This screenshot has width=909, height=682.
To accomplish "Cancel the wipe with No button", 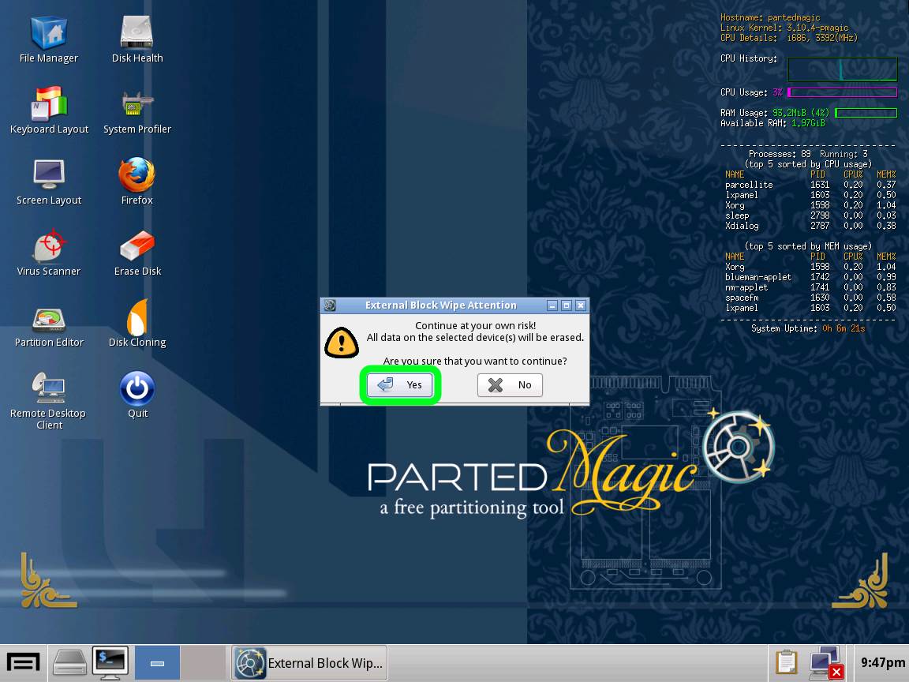I will [x=510, y=384].
